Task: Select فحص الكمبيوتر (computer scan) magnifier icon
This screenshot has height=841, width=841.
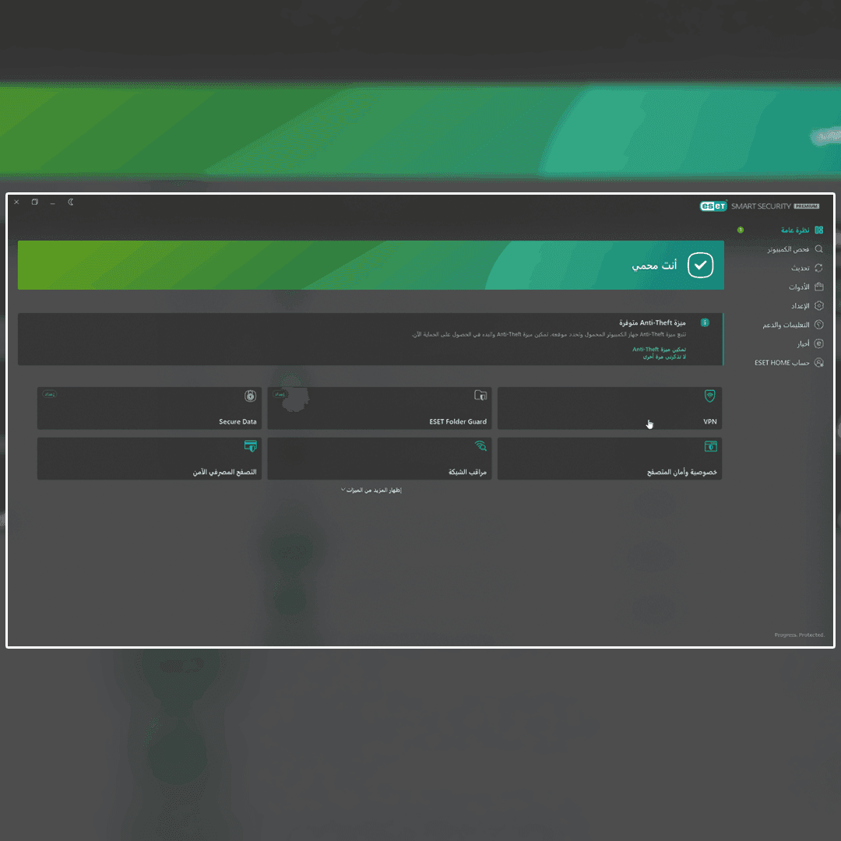Action: coord(818,248)
